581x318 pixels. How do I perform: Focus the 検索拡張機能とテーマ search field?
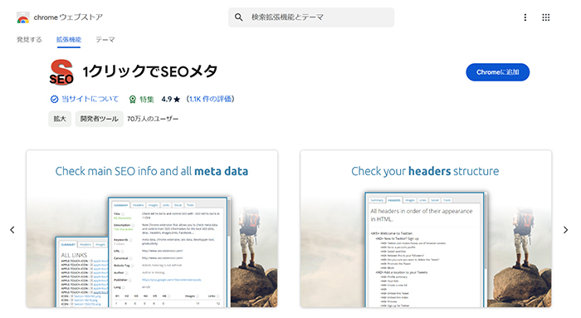pos(311,17)
